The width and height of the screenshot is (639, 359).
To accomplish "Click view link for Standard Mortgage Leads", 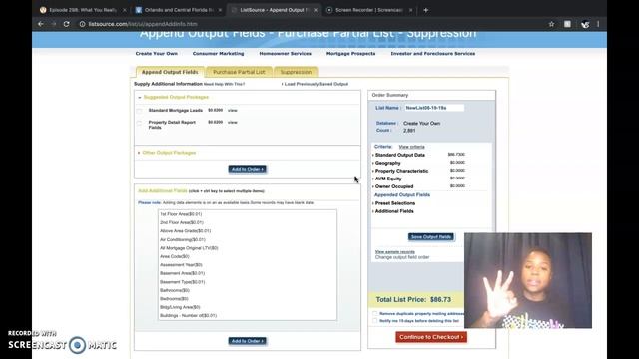I will click(x=233, y=111).
